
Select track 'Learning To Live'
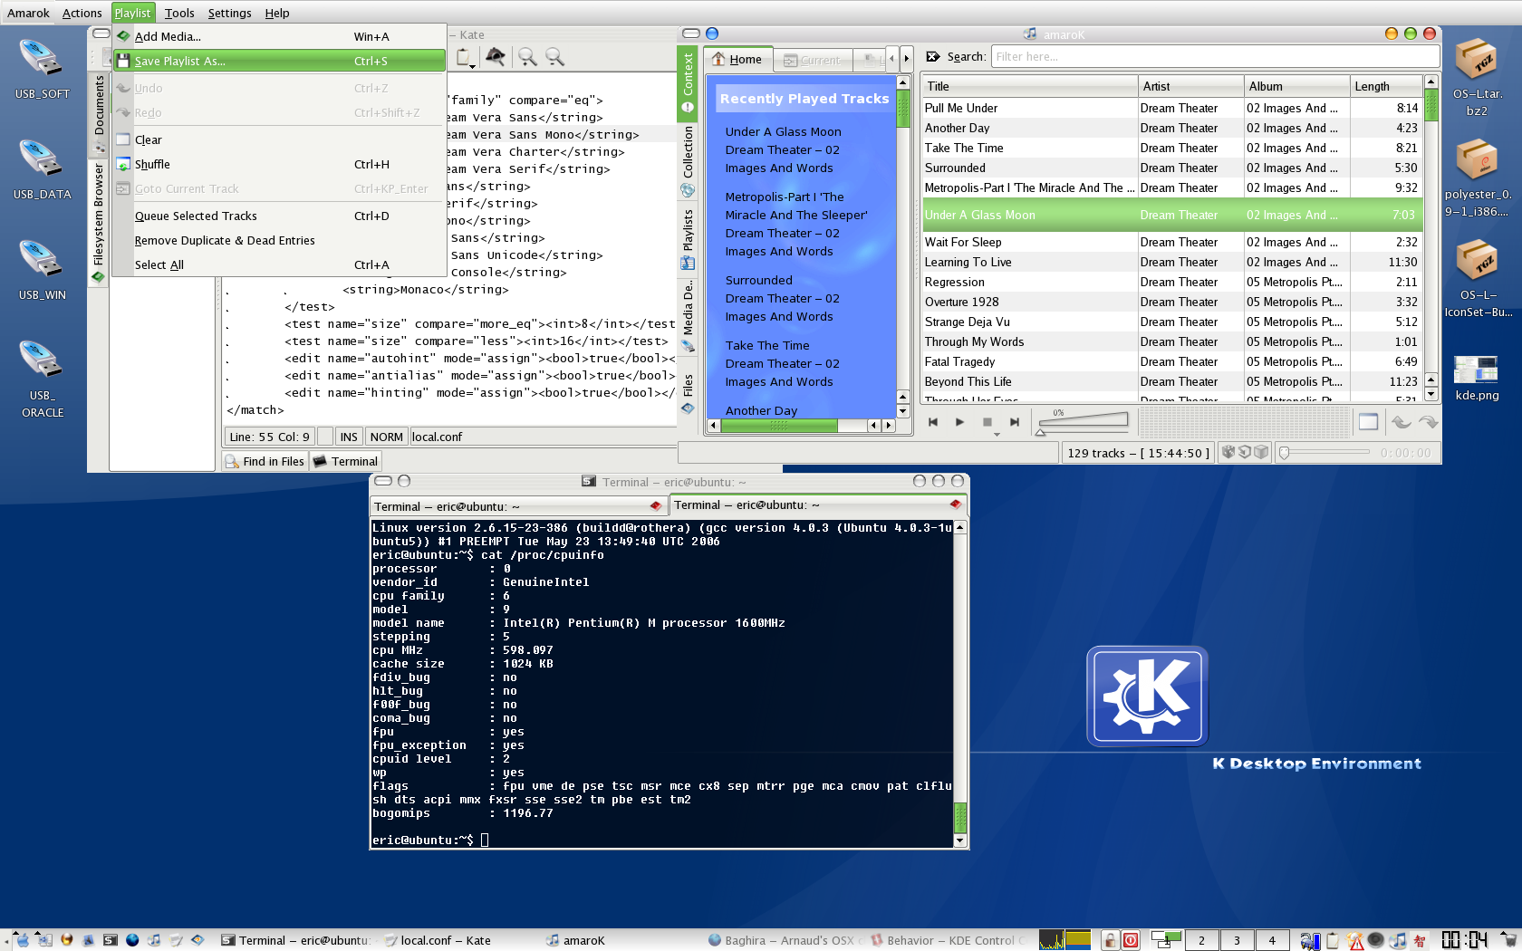pyautogui.click(x=1171, y=262)
